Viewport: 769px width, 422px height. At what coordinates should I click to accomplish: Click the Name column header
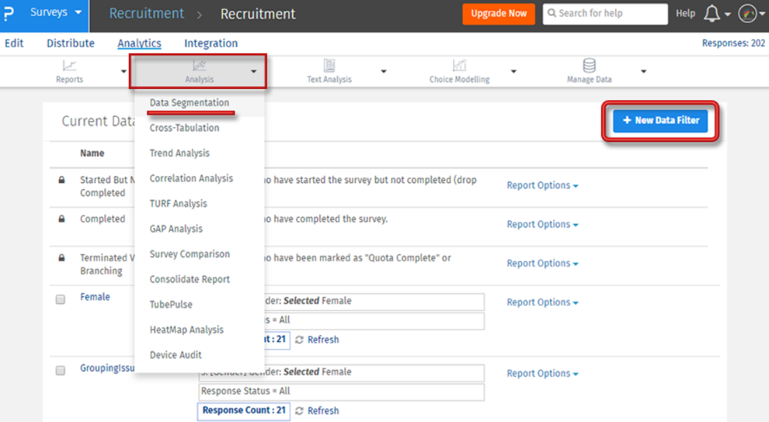(x=92, y=154)
